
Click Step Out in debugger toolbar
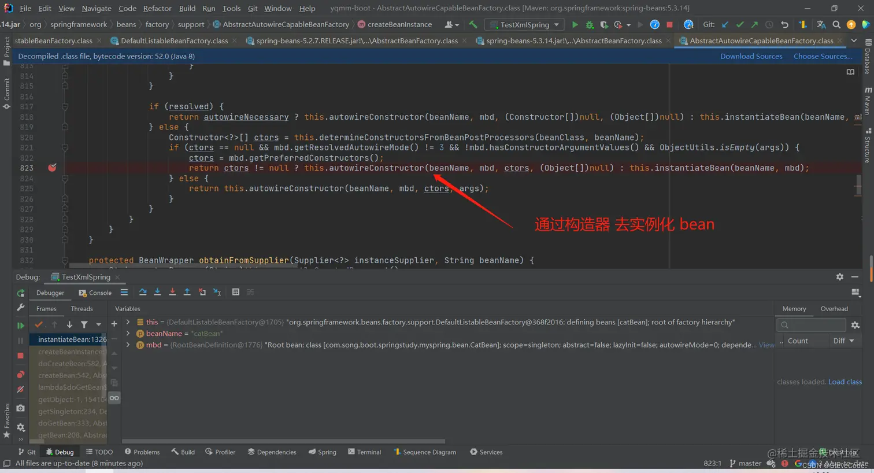187,292
